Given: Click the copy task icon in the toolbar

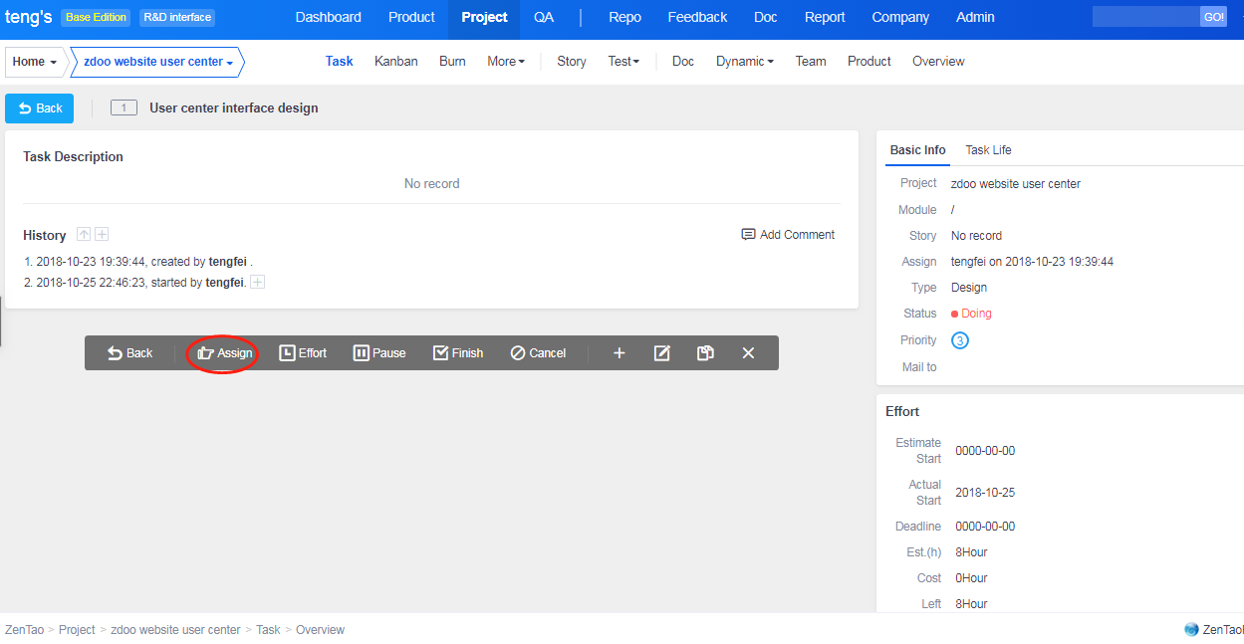Looking at the screenshot, I should [x=705, y=353].
